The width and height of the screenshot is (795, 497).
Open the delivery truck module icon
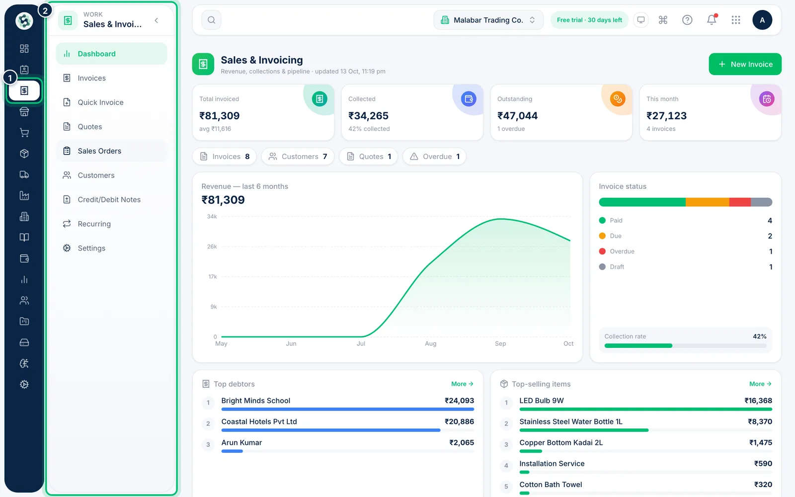24,174
